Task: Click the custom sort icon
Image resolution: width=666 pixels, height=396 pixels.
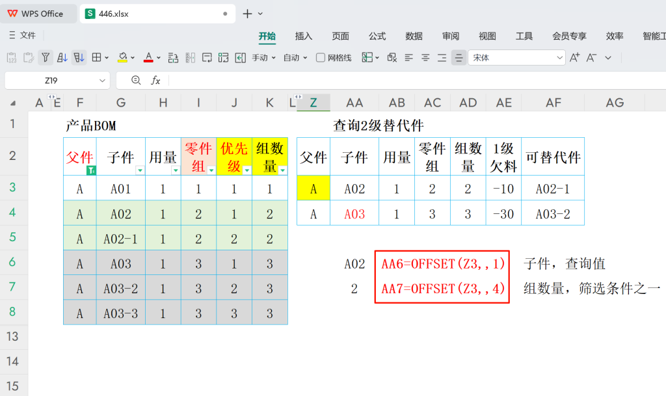Action: tap(79, 58)
